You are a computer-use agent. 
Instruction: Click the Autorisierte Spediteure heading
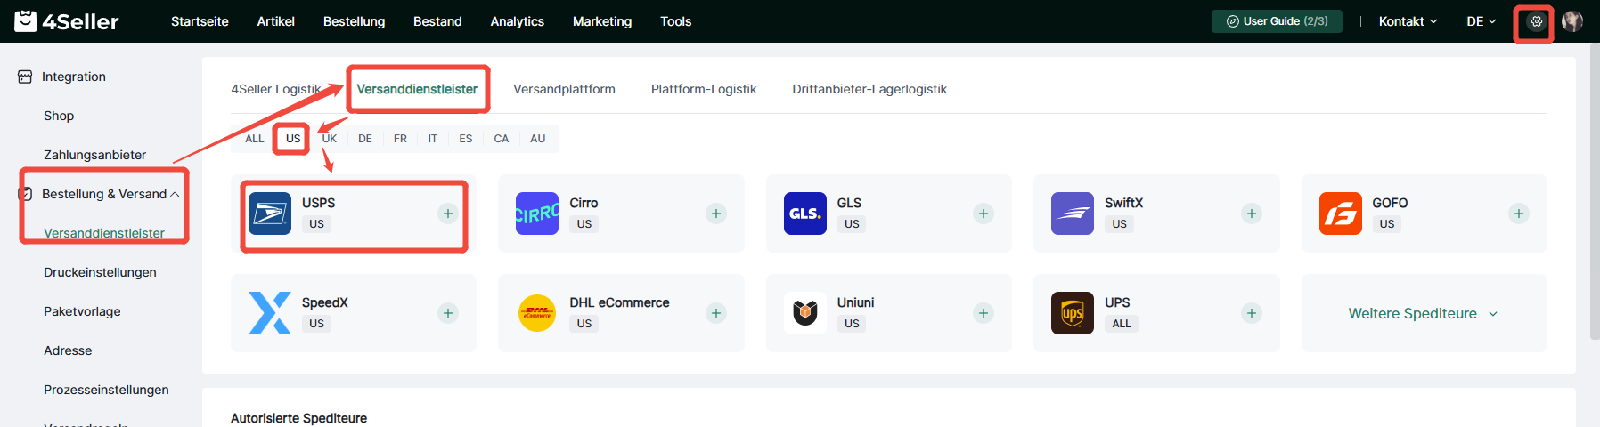[x=298, y=418]
